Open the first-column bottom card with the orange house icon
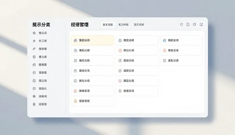The image size is (235, 135). point(93,101)
